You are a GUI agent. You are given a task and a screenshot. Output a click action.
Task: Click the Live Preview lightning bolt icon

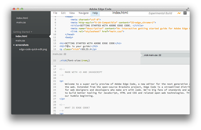click(179, 13)
